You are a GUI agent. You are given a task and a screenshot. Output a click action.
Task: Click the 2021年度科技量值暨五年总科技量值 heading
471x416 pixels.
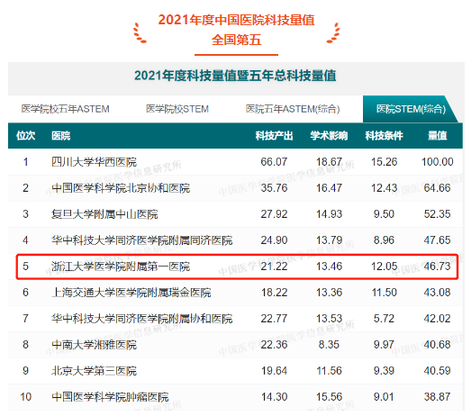235,76
